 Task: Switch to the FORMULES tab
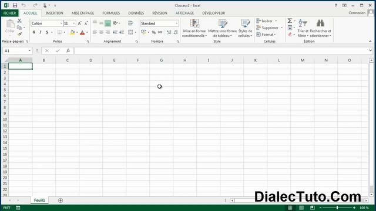tap(111, 13)
